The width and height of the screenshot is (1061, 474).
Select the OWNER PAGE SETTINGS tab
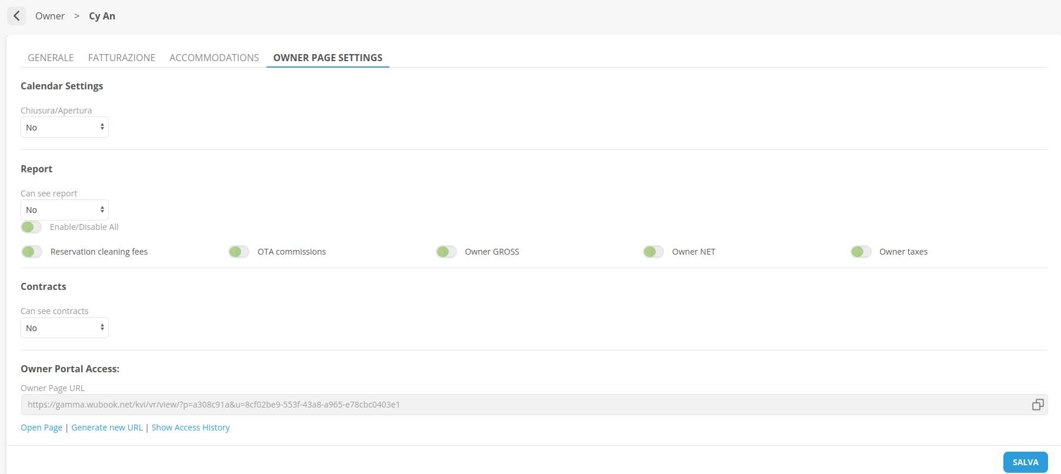[328, 58]
